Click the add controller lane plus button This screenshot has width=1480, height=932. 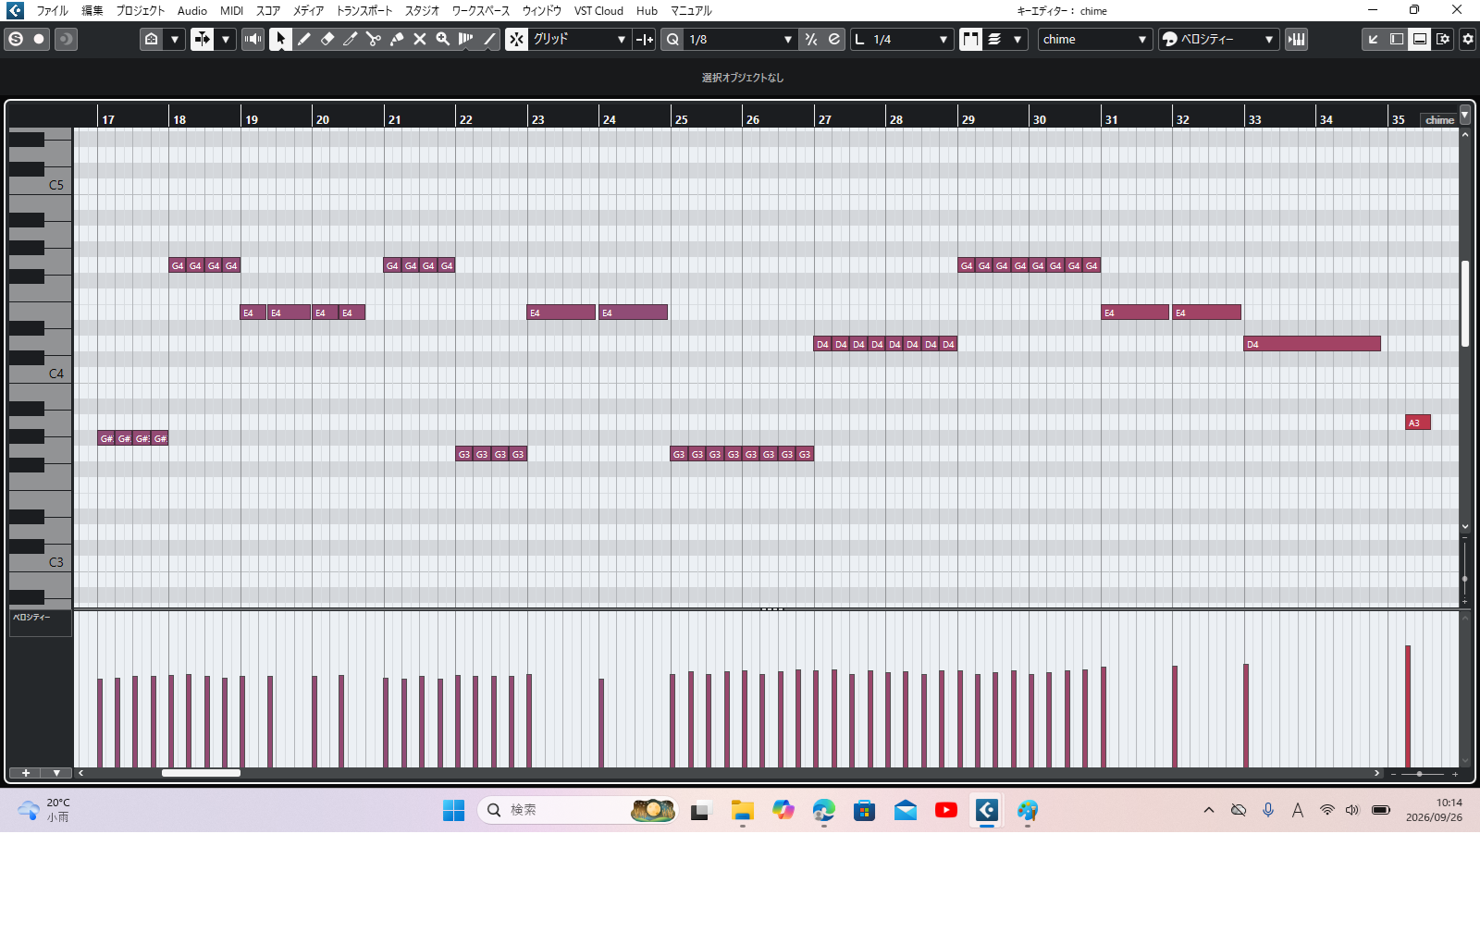(26, 773)
